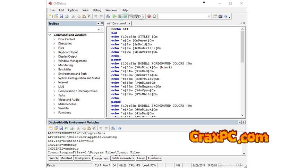Image resolution: width=290 pixels, height=168 pixels.
Task: Switch to the Breakpoints tab
Action: pyautogui.click(x=82, y=158)
